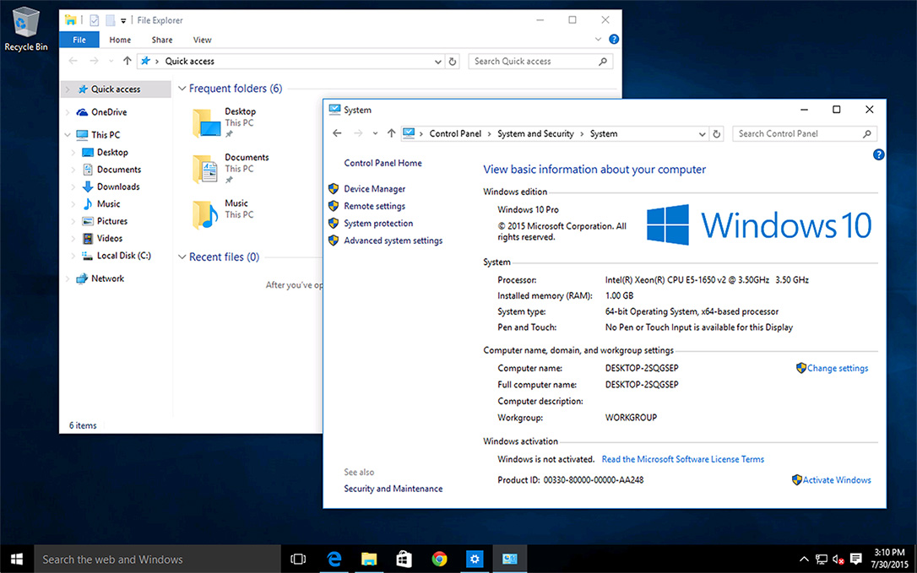
Task: Select Quick access in the navigation pane
Action: click(115, 89)
